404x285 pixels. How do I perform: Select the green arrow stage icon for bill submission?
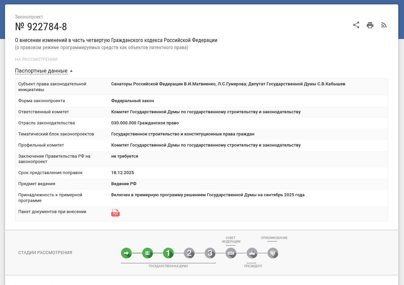point(126,253)
